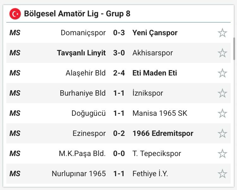Tap the star next to T. Tepecikspor
Image resolution: width=237 pixels, height=190 pixels.
pos(222,154)
